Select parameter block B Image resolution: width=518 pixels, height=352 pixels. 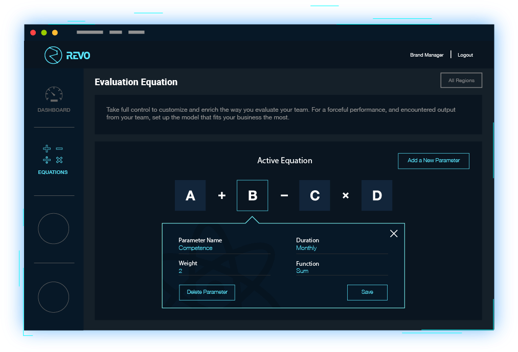click(253, 195)
